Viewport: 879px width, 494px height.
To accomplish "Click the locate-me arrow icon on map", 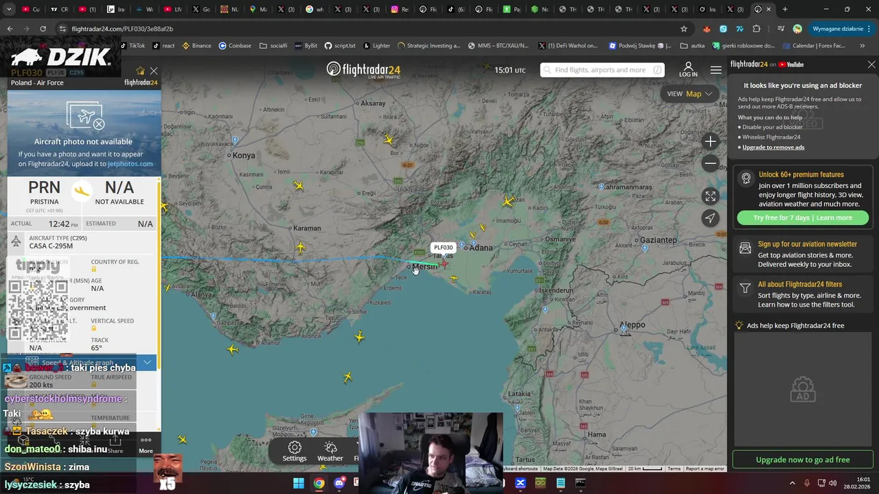I will pos(710,218).
